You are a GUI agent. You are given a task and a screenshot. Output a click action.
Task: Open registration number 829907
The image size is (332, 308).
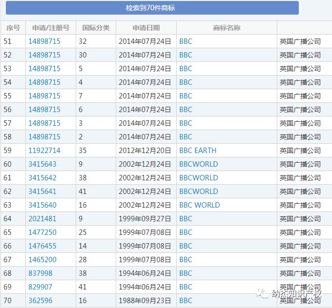coord(41,287)
